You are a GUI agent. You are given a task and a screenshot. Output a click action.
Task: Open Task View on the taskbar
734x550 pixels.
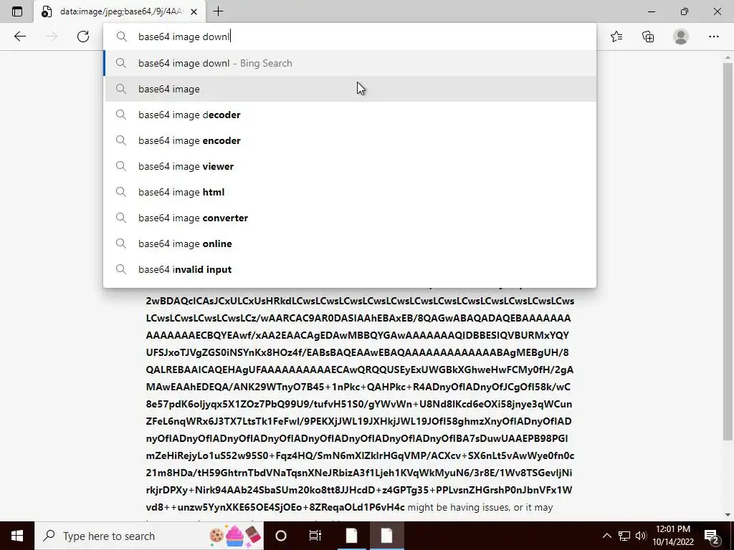point(315,536)
